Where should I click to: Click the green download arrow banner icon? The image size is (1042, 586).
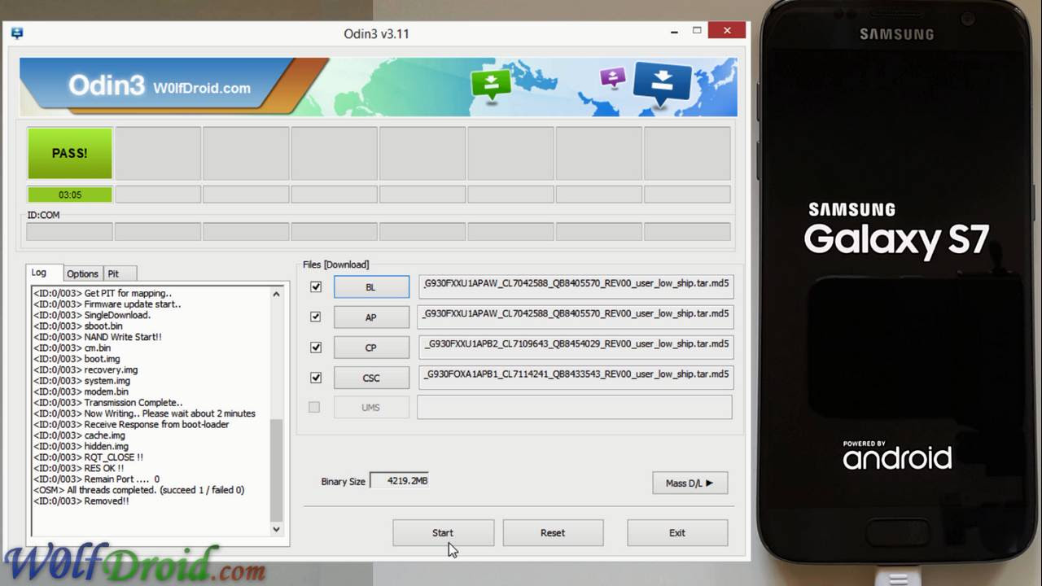tap(491, 84)
